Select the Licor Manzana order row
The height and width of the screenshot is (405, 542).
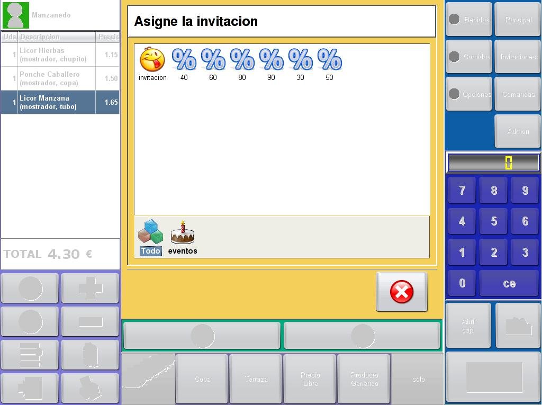[60, 102]
